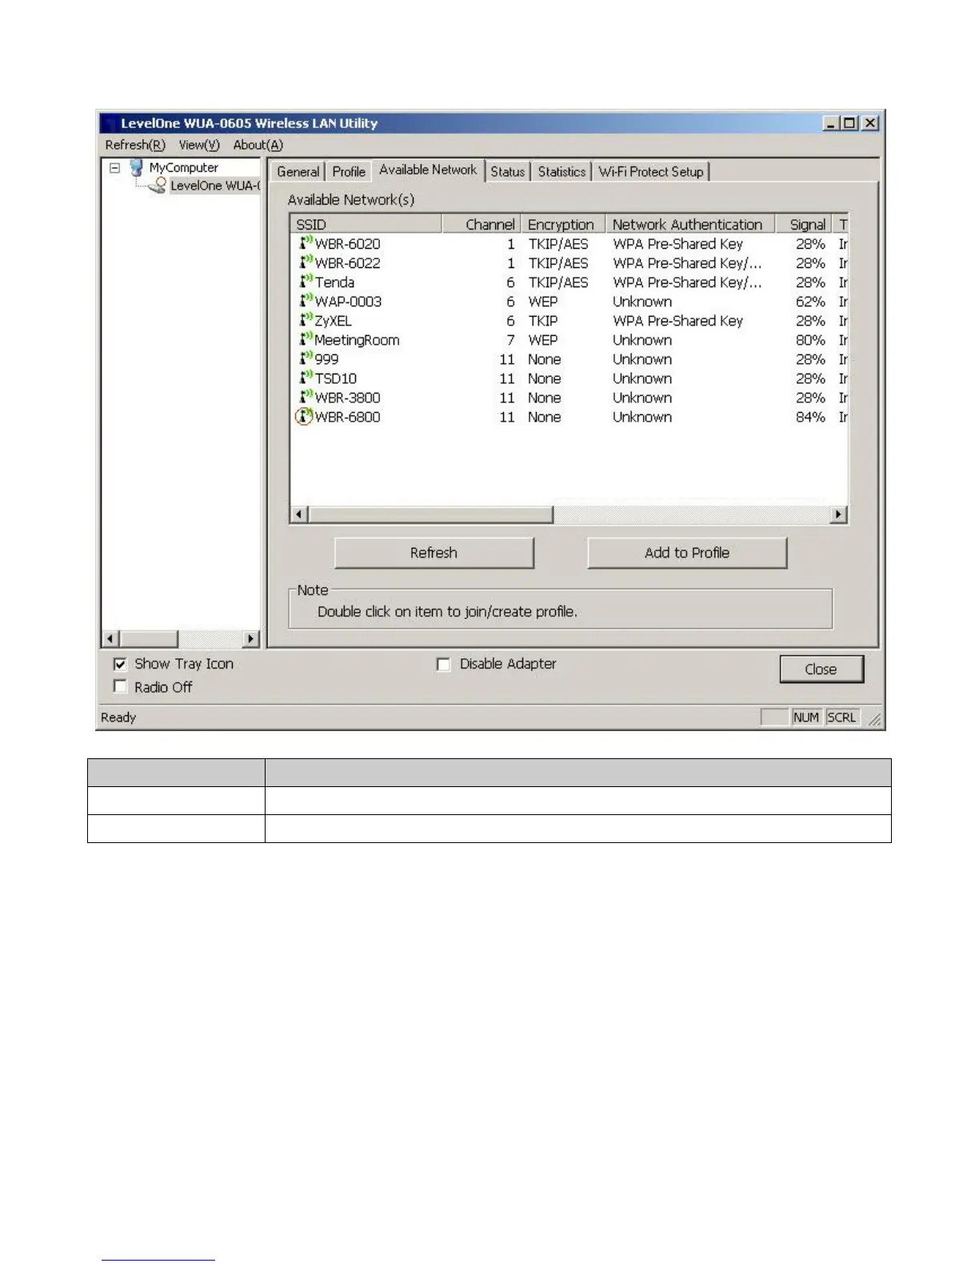
Task: Switch to the Status tab
Action: pos(508,171)
